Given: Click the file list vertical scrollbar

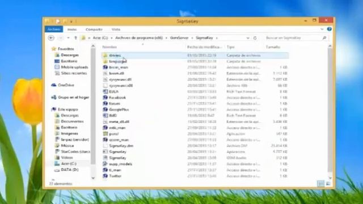Looking at the screenshot, I should click(x=330, y=110).
